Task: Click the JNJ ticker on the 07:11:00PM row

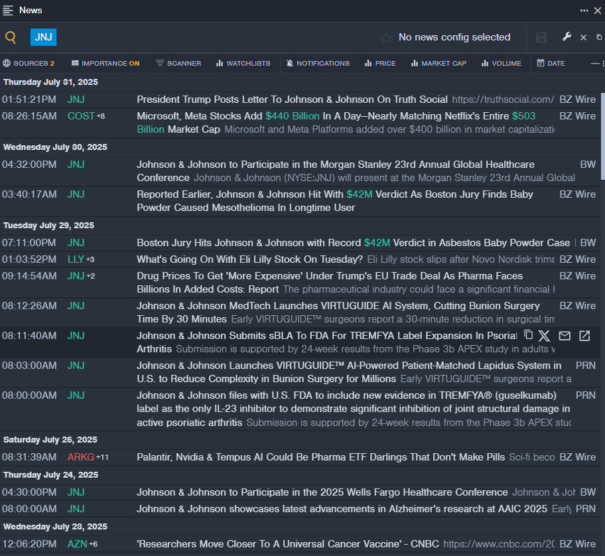Action: [76, 243]
